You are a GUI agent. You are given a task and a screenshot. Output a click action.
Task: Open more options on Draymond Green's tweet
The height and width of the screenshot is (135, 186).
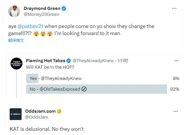click(x=174, y=8)
